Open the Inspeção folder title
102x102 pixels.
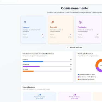coord(26,27)
